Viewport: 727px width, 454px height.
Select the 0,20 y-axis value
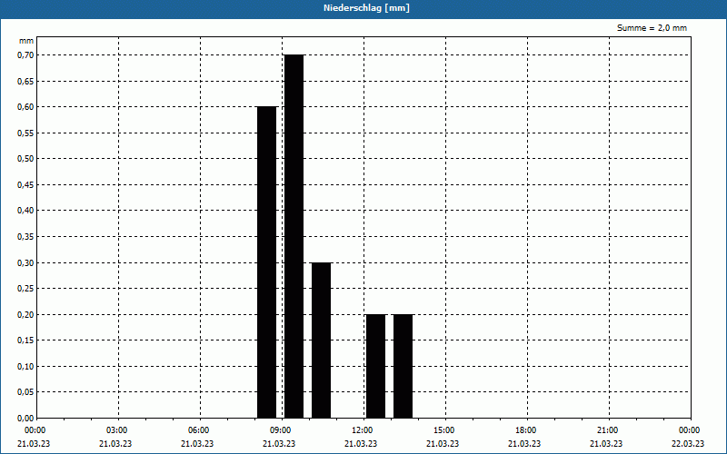tap(25, 314)
